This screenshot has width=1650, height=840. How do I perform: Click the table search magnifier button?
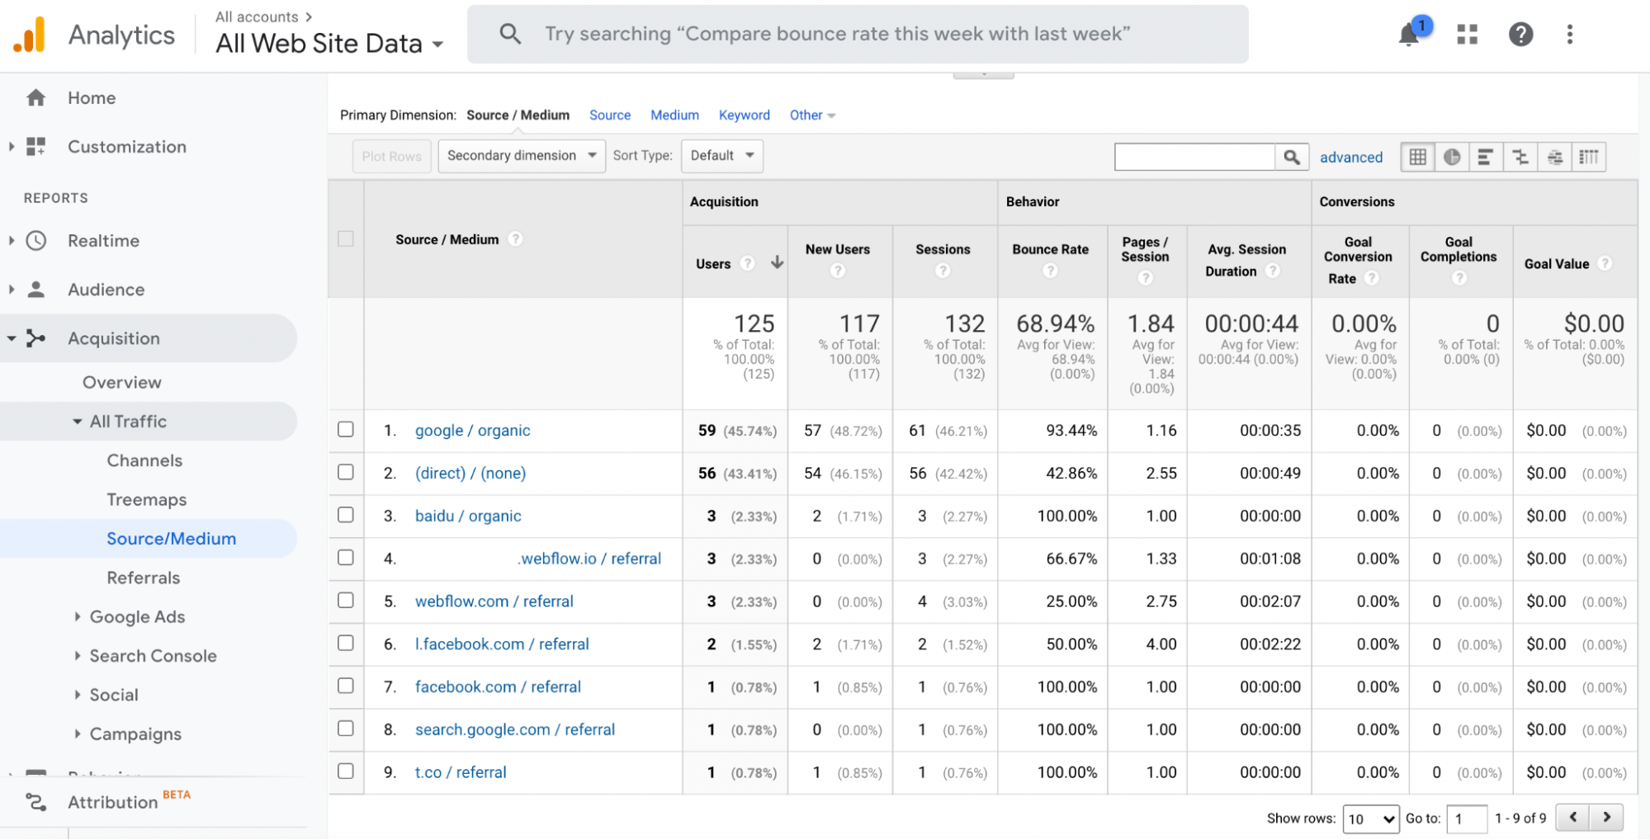(1292, 157)
